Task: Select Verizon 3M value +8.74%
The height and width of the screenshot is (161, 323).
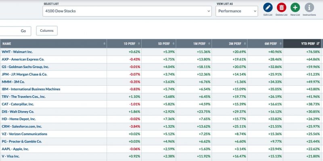Action: click(x=240, y=134)
